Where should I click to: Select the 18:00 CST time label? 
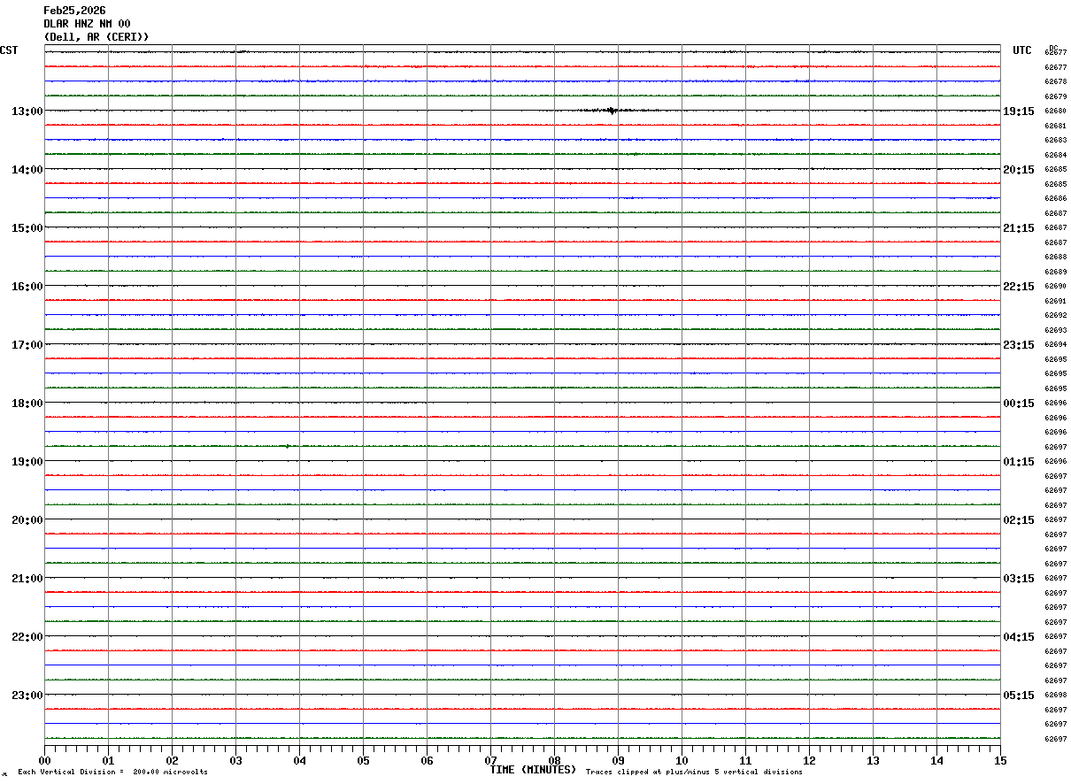[x=27, y=404]
